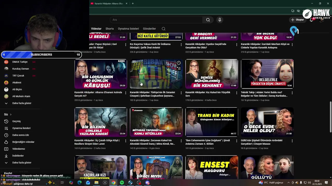This screenshot has width=332, height=186.
Task: Play the Denize Mühürlenmiş Bir Kehanet thumbnail
Action: (x=212, y=74)
